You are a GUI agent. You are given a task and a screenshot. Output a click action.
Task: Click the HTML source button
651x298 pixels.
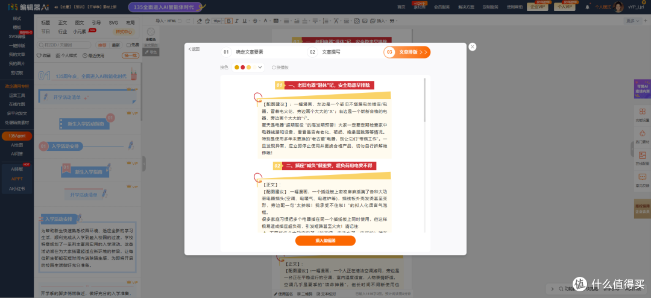point(171,21)
